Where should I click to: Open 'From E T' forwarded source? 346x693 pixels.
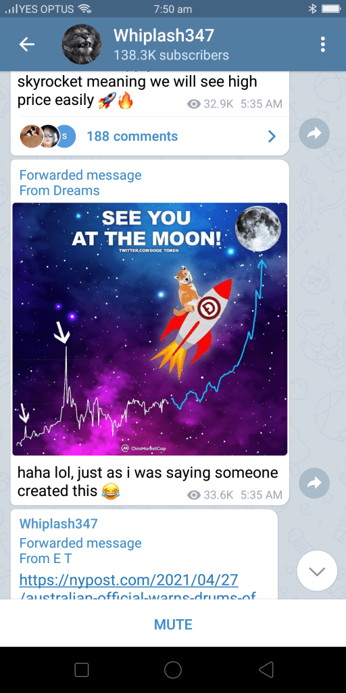(x=45, y=558)
